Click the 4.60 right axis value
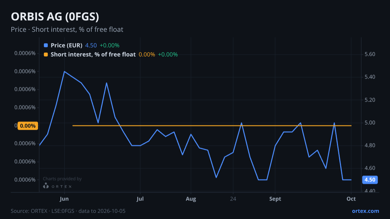The image size is (390, 219). pyautogui.click(x=370, y=168)
